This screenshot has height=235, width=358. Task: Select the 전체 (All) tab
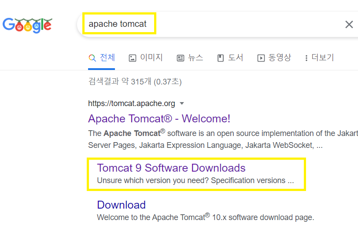pyautogui.click(x=102, y=58)
